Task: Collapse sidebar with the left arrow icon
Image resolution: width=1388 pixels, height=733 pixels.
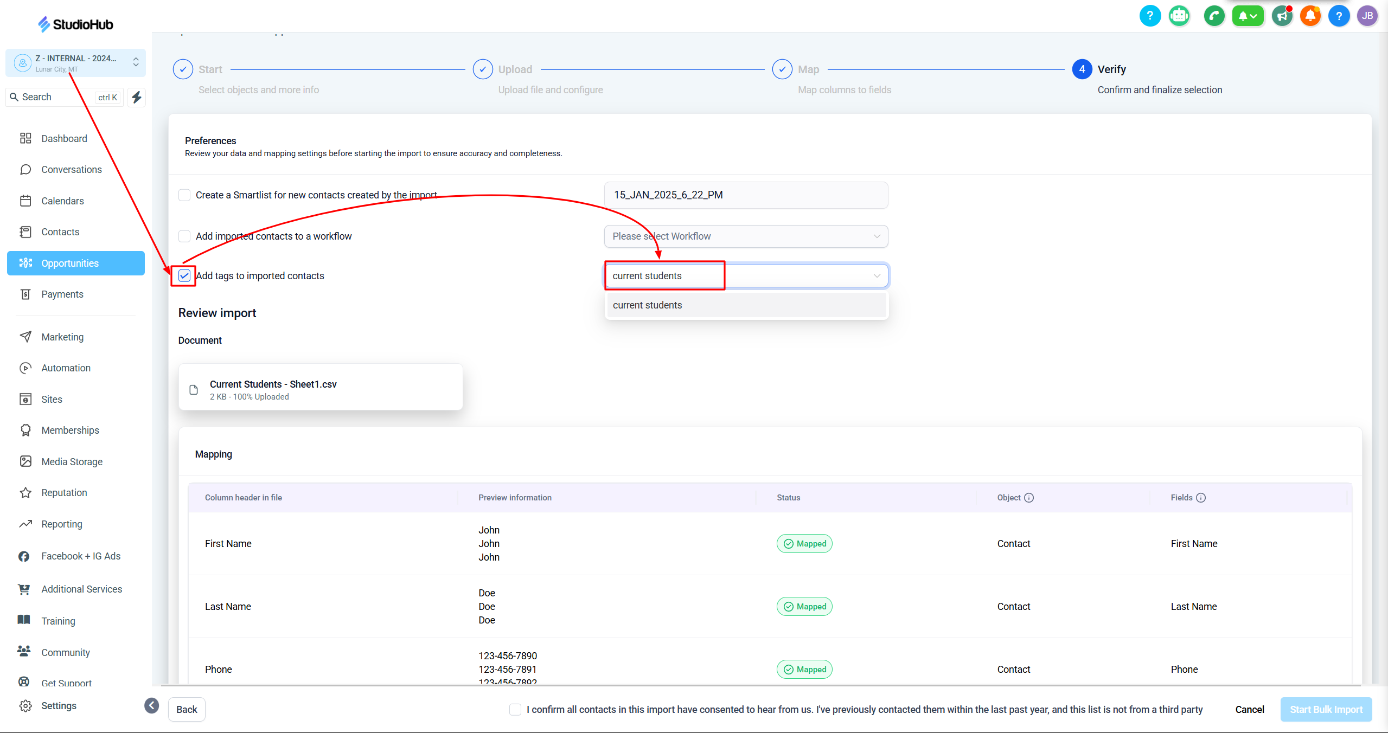Action: [152, 705]
